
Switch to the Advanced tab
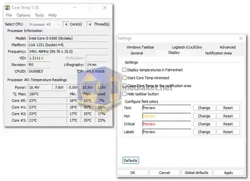click(227, 47)
